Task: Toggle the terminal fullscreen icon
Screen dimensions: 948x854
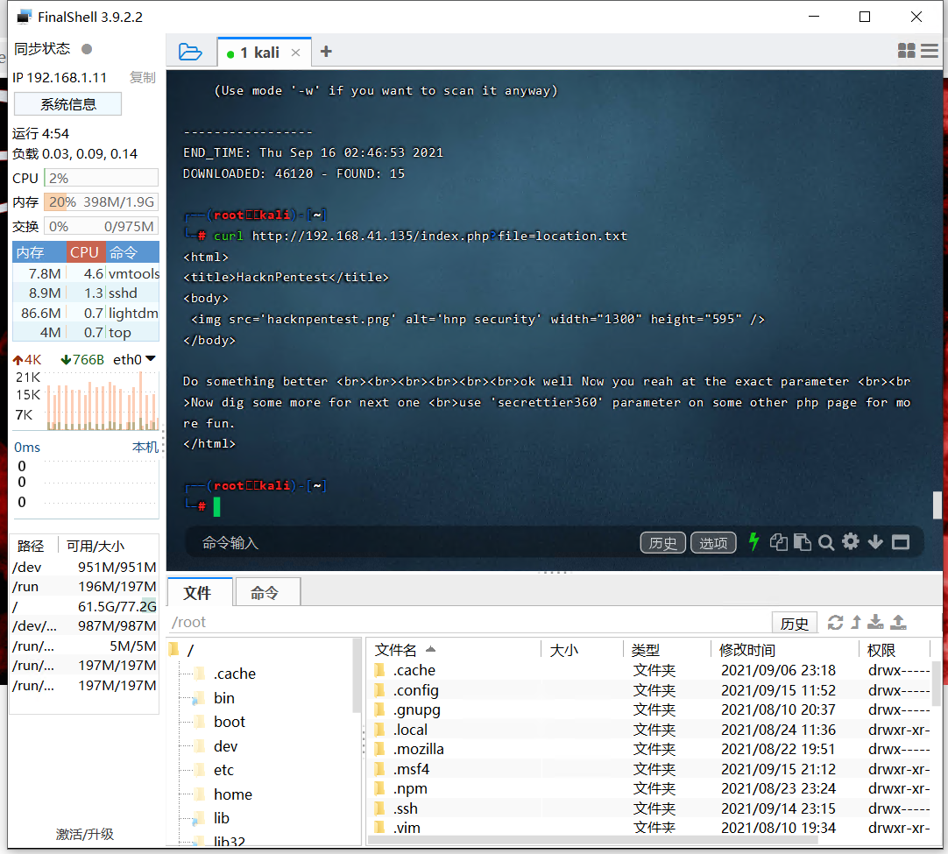Action: pos(901,542)
